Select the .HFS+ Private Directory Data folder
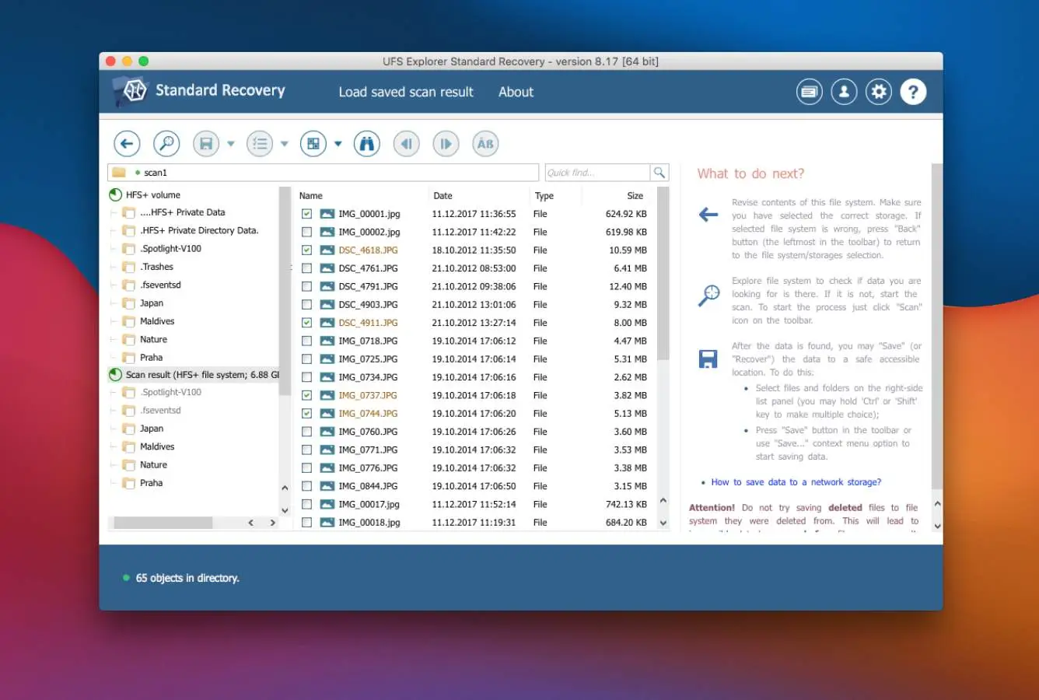 point(199,230)
